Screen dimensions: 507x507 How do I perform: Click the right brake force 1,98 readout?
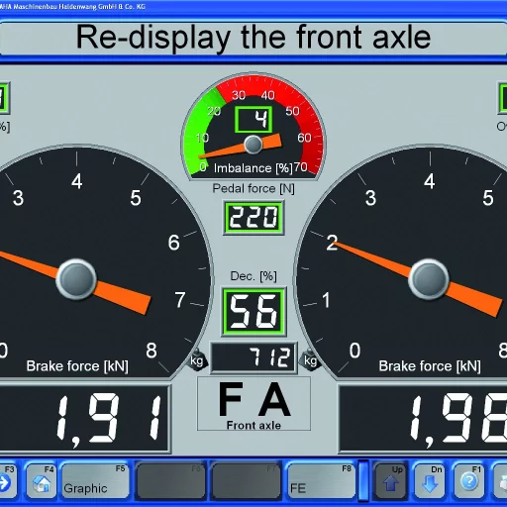[423, 419]
